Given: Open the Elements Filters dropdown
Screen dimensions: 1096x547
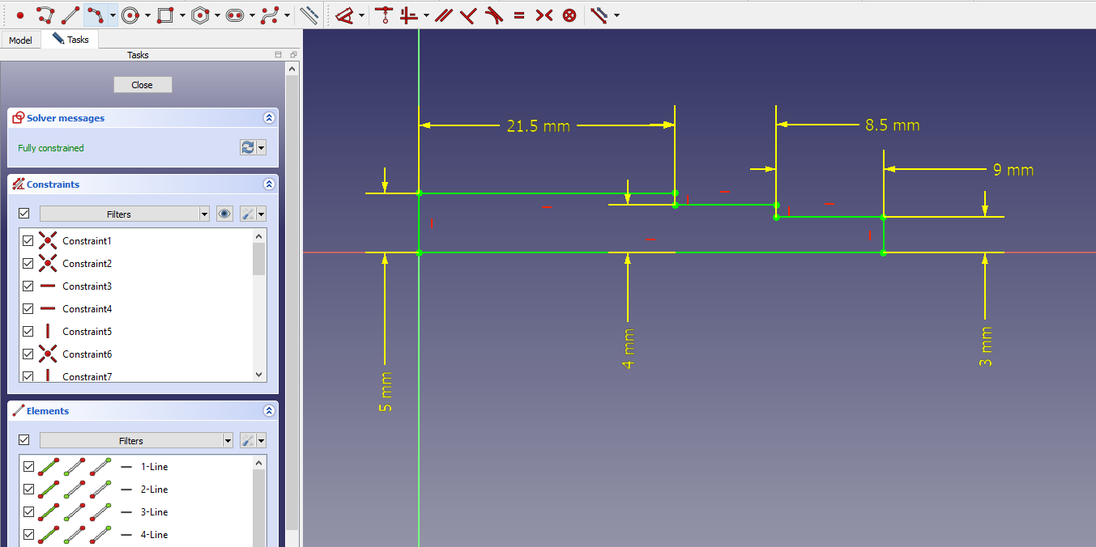Looking at the screenshot, I should pyautogui.click(x=228, y=440).
